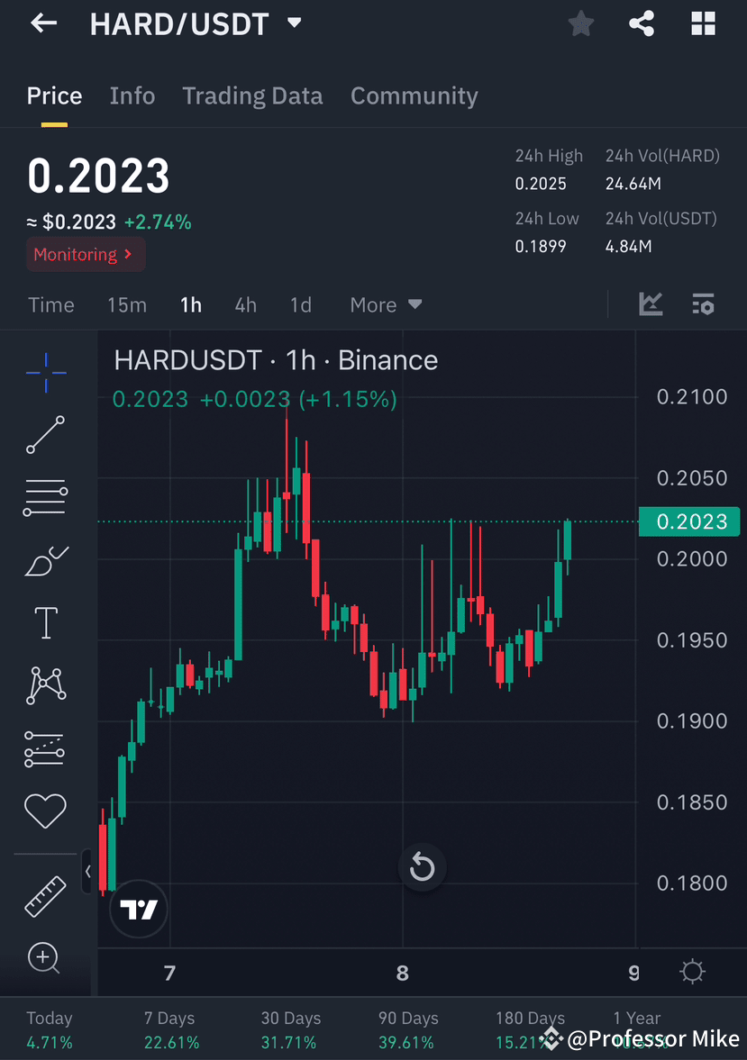Expand the More timeframe dropdown

coord(386,304)
